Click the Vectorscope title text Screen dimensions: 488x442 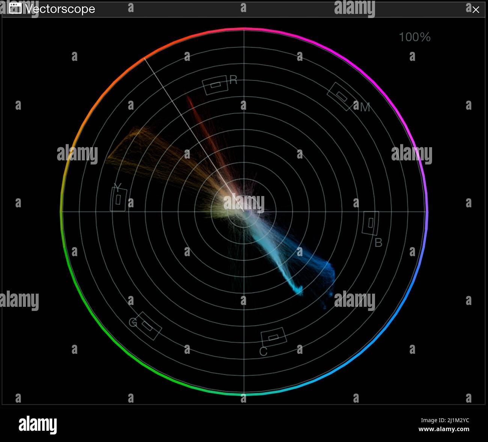[60, 9]
